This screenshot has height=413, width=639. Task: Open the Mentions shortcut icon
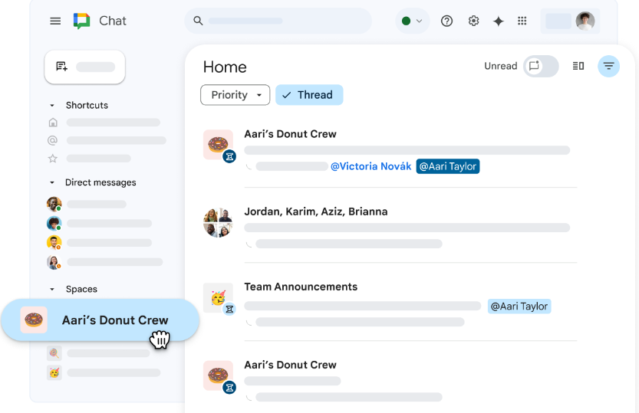pos(53,140)
